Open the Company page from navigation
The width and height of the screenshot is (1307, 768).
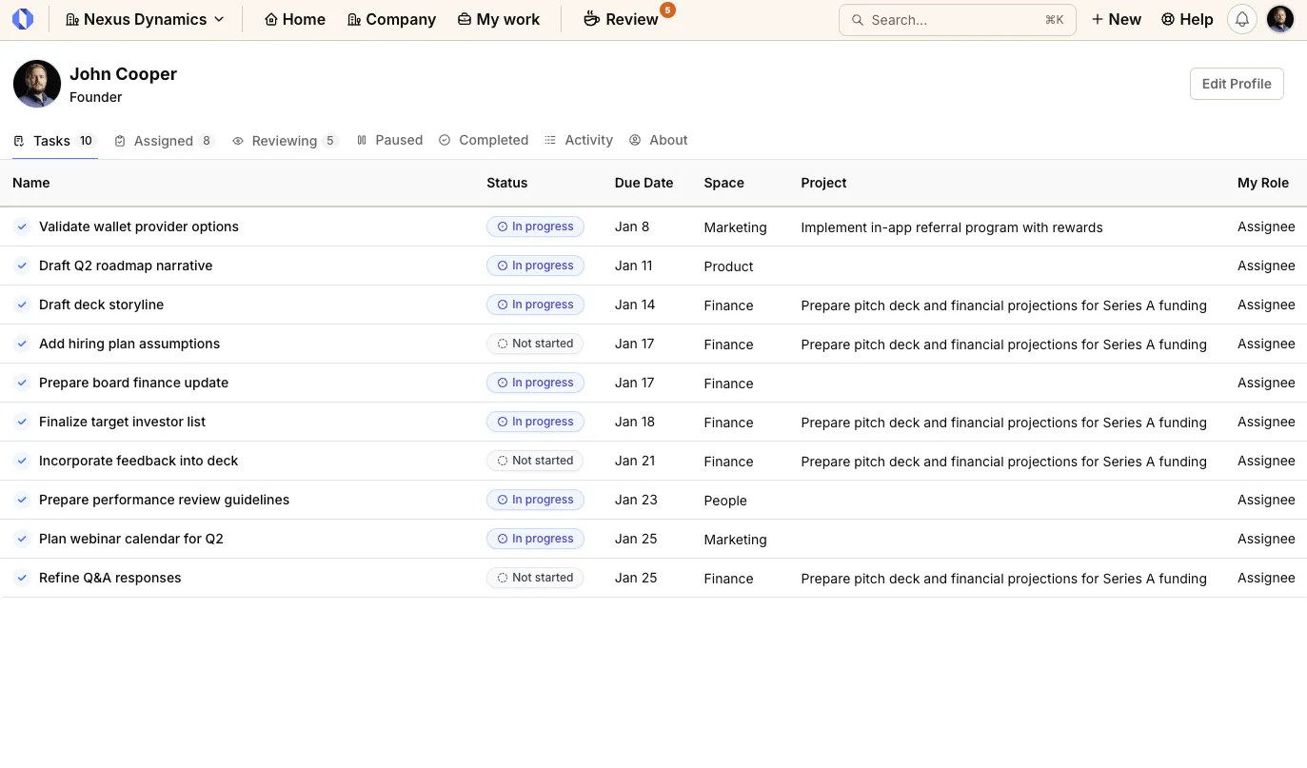click(391, 19)
